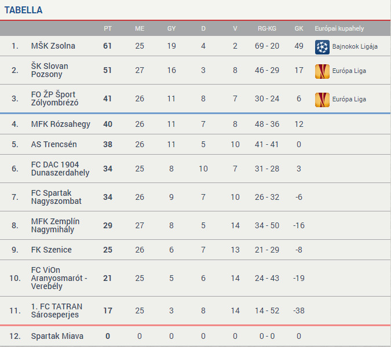This screenshot has width=391, height=347.
Task: Click FC DAC 1904 Dunaszerdahely
Action: pos(60,169)
